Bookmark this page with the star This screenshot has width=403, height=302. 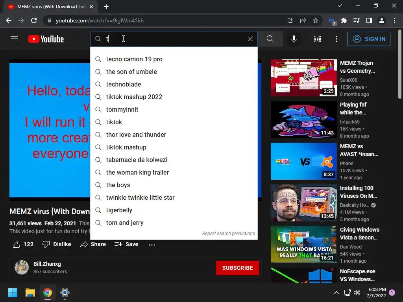[x=316, y=20]
